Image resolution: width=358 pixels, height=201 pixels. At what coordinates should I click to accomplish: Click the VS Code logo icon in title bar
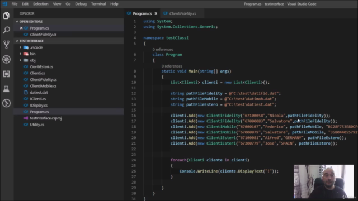coord(5,4)
